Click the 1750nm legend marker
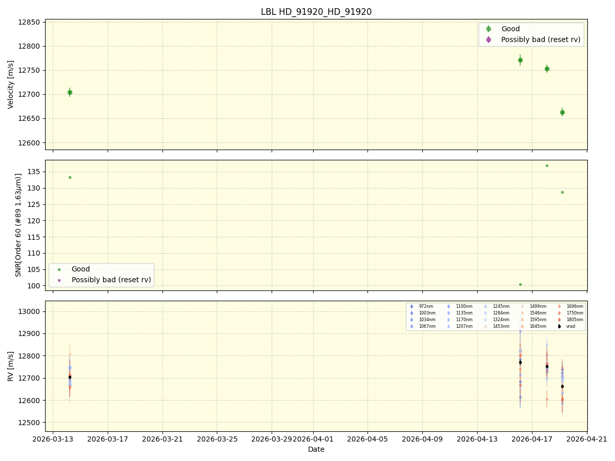Viewport: 615px width, 461px height. [x=559, y=313]
